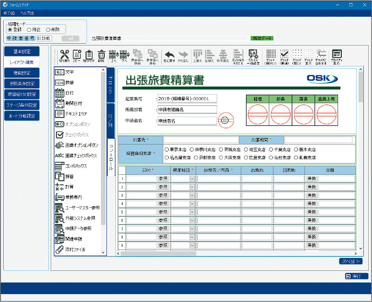372x302 pixels.
Task: Pick the 日付 date control from palette
Action: pos(64,93)
